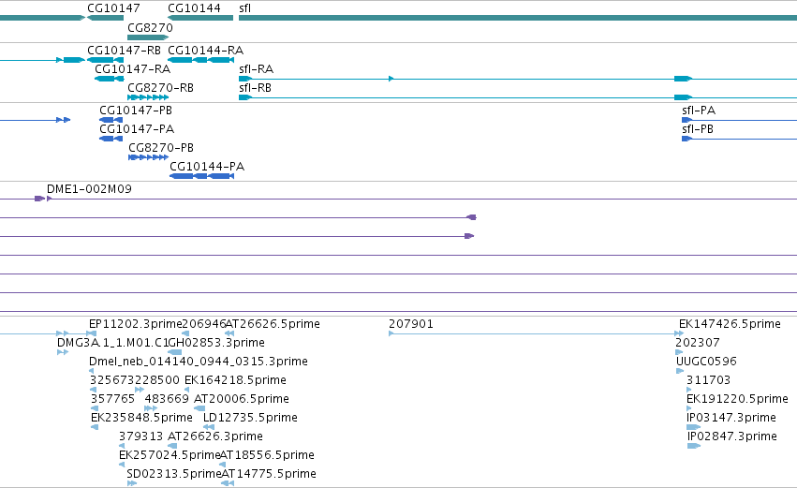Open the CG10144-RA transcript
Screen dimensions: 797x488
click(200, 60)
